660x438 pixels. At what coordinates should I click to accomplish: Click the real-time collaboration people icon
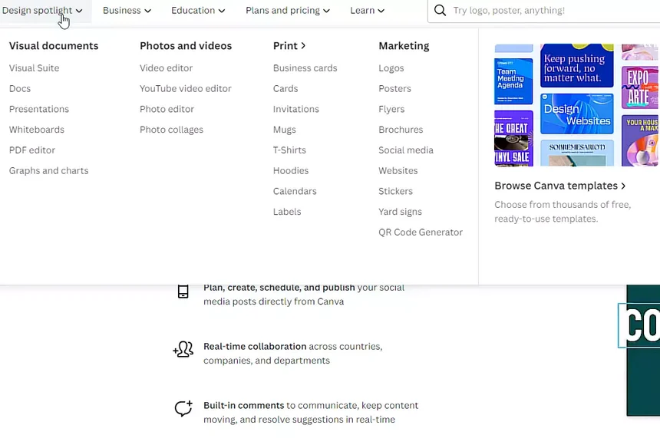click(183, 349)
